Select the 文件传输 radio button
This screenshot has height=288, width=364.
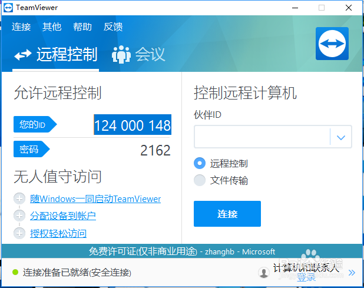click(x=200, y=180)
